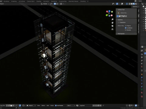Toggle the camera view icon
The image size is (146, 109).
tap(112, 26)
